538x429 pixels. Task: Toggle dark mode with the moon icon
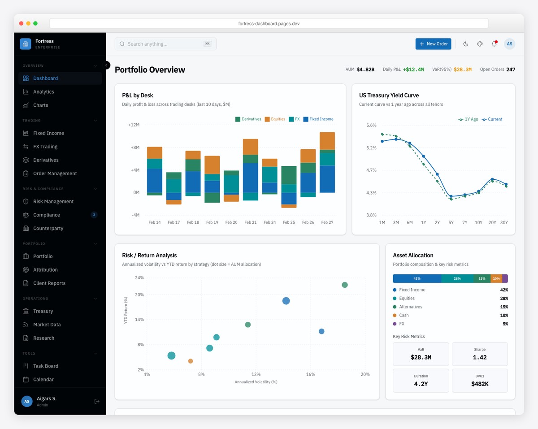(x=465, y=43)
